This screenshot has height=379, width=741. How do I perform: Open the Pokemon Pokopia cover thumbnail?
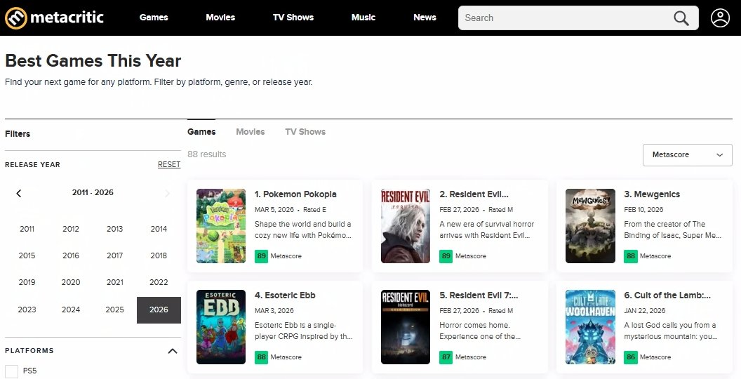coord(221,226)
